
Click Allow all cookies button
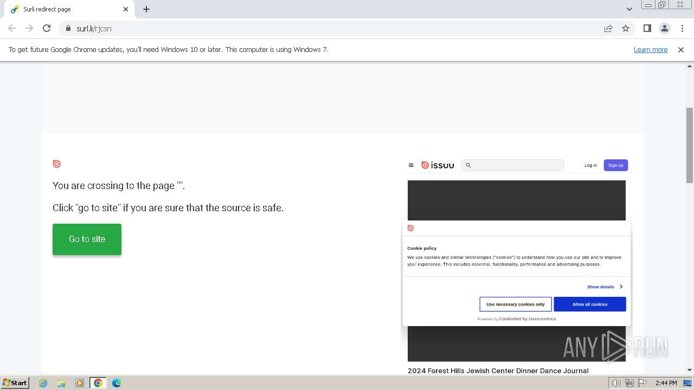point(590,304)
